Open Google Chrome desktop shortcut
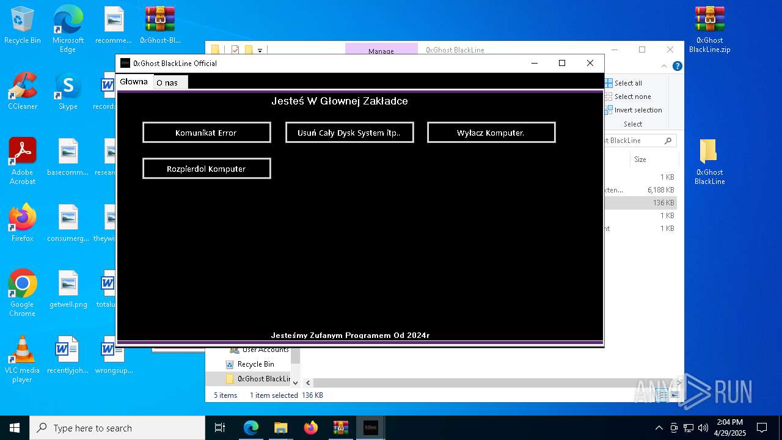 22,293
